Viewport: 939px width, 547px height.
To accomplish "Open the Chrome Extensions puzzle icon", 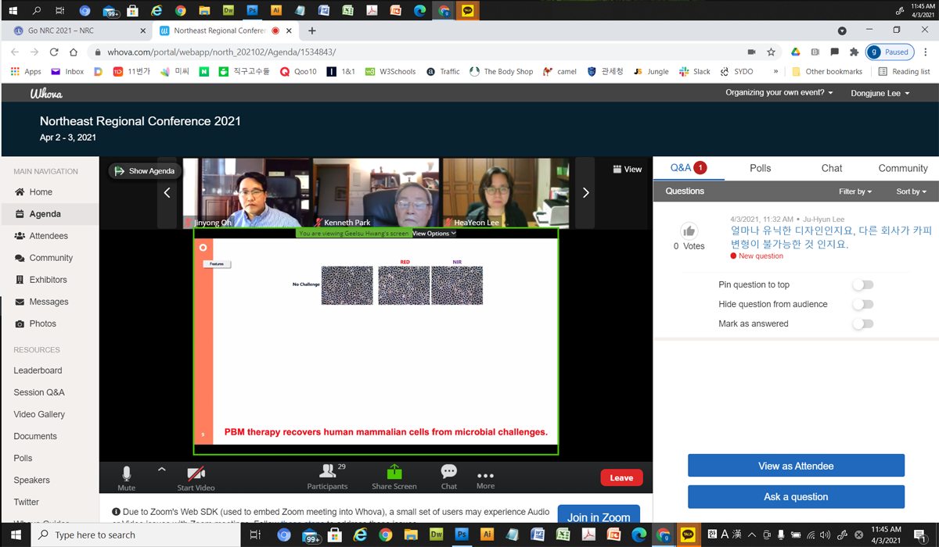I will coord(854,52).
